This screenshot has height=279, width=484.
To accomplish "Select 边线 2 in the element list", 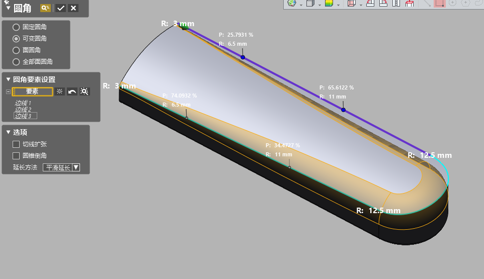I will [x=23, y=110].
